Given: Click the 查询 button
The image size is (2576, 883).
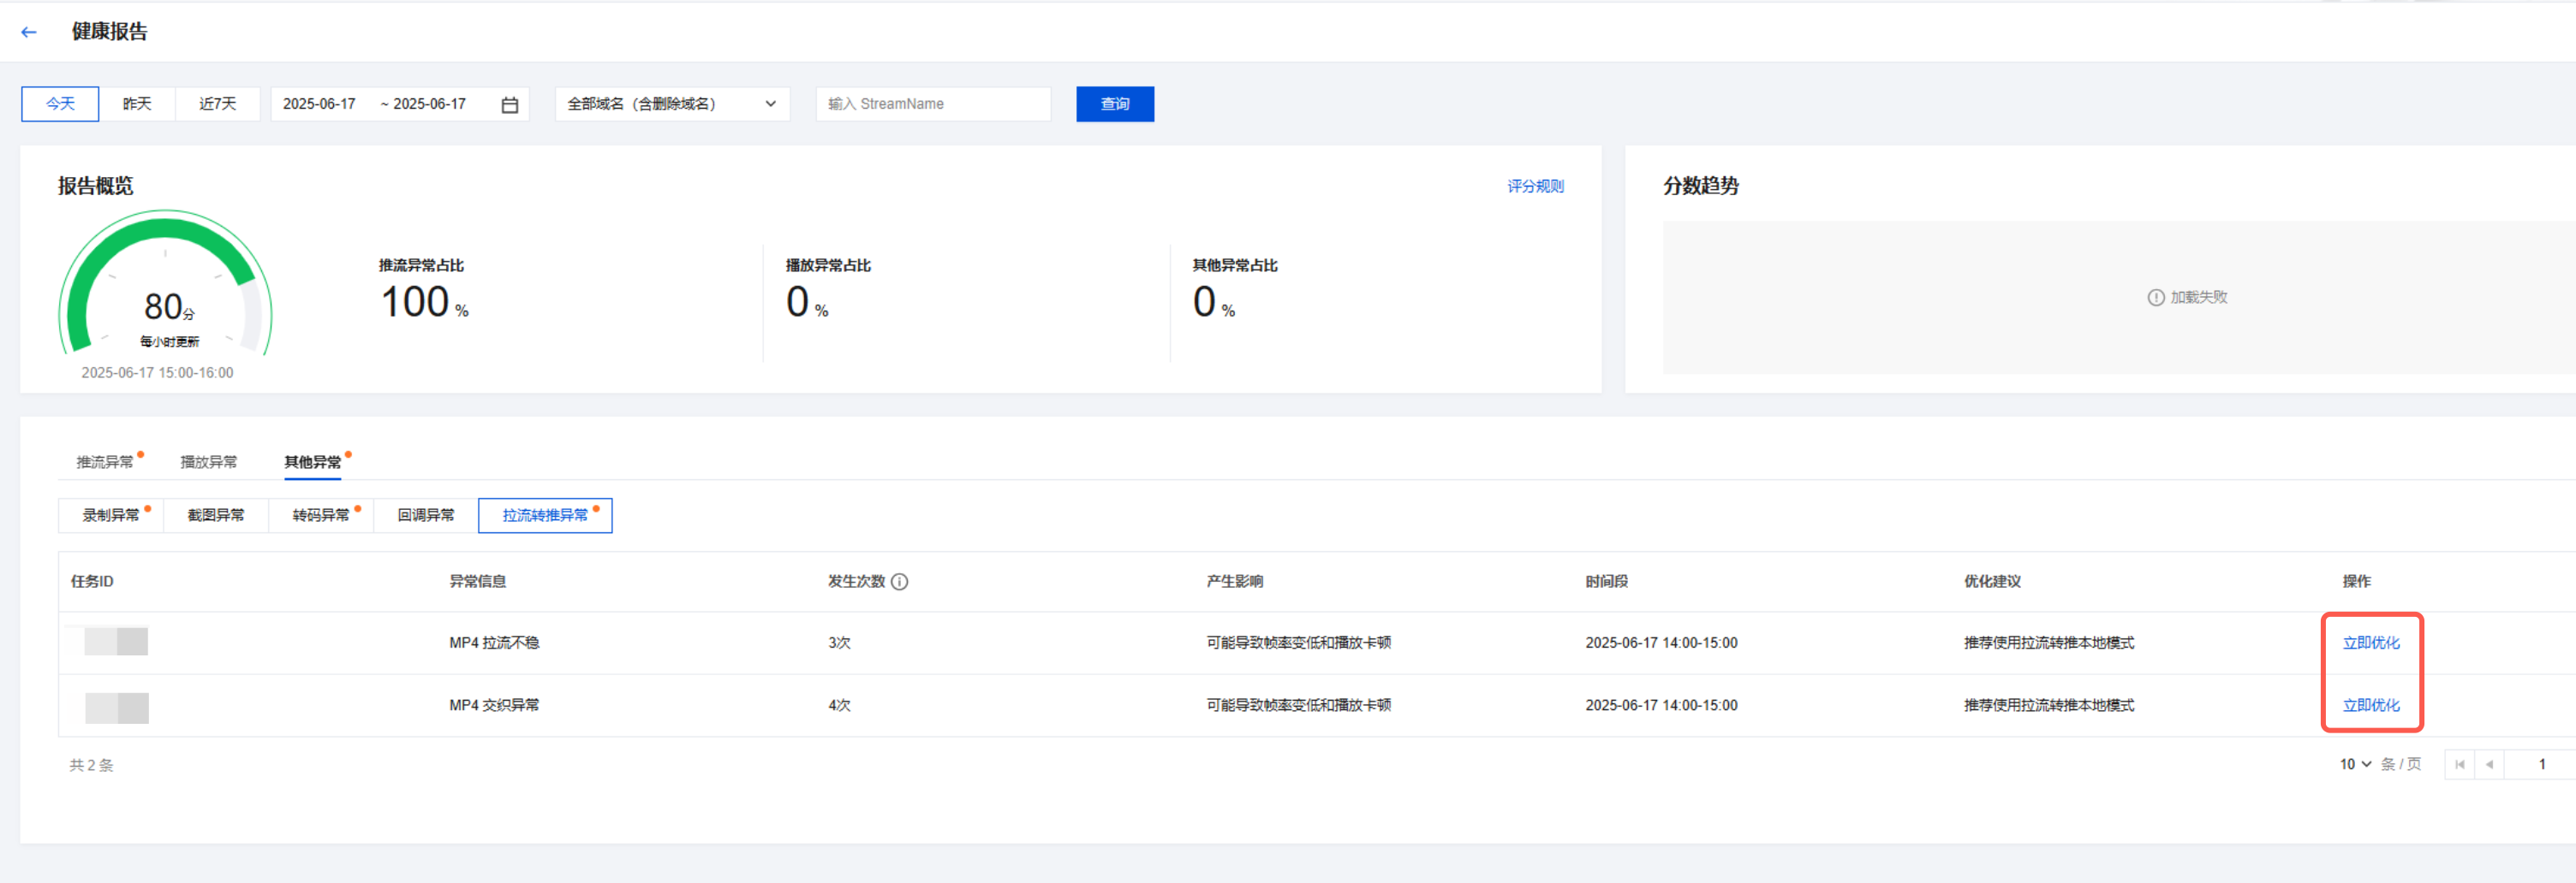Looking at the screenshot, I should 1114,104.
